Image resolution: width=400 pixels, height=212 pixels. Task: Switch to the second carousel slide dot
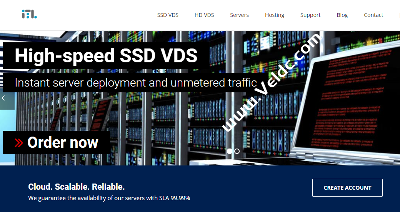pyautogui.click(x=237, y=151)
